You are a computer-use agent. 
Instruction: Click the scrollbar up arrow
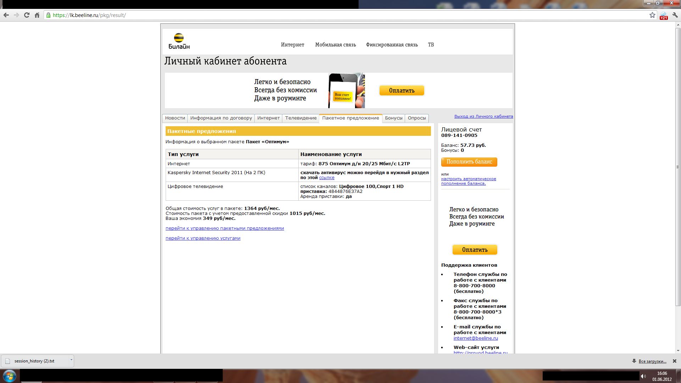pos(678,25)
